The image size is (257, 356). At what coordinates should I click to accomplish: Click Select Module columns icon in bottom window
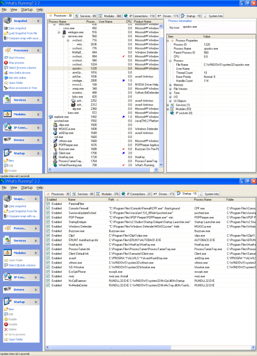point(6,265)
